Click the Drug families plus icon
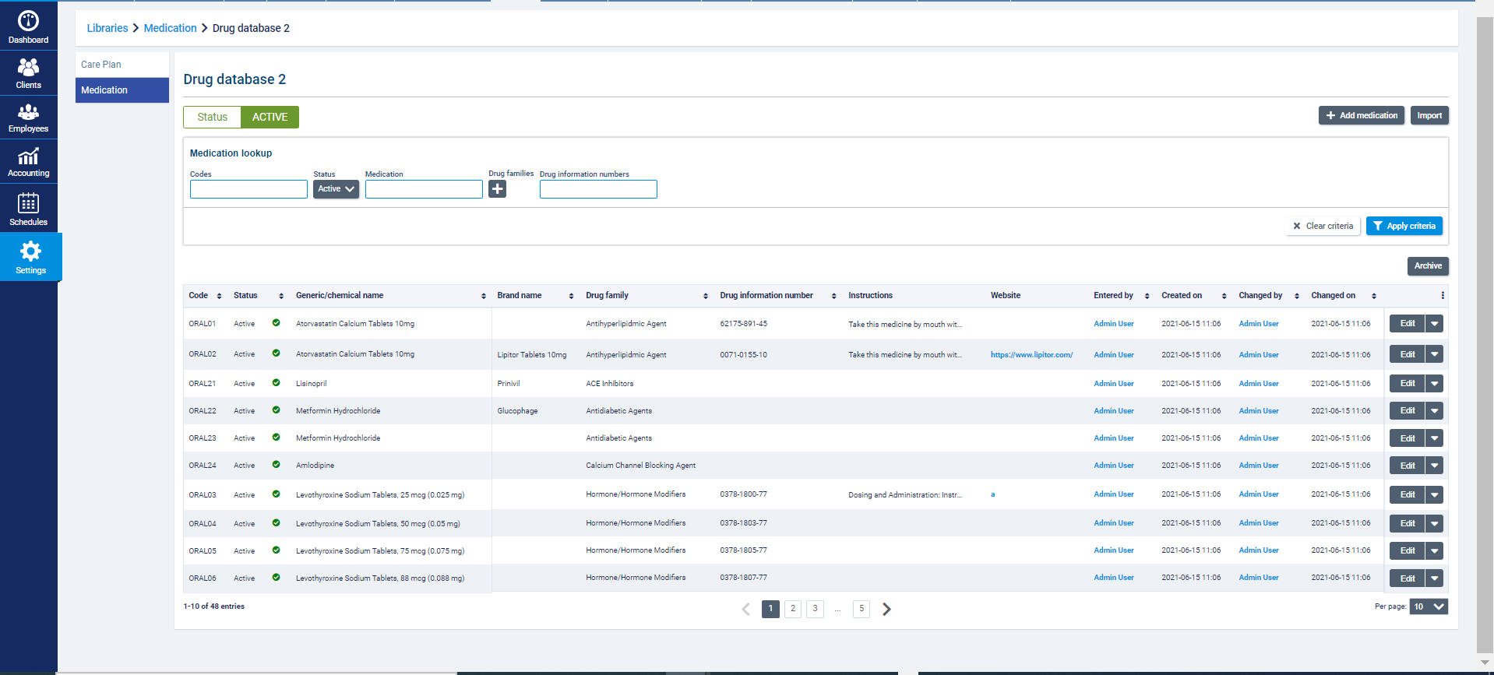The image size is (1494, 675). click(497, 189)
